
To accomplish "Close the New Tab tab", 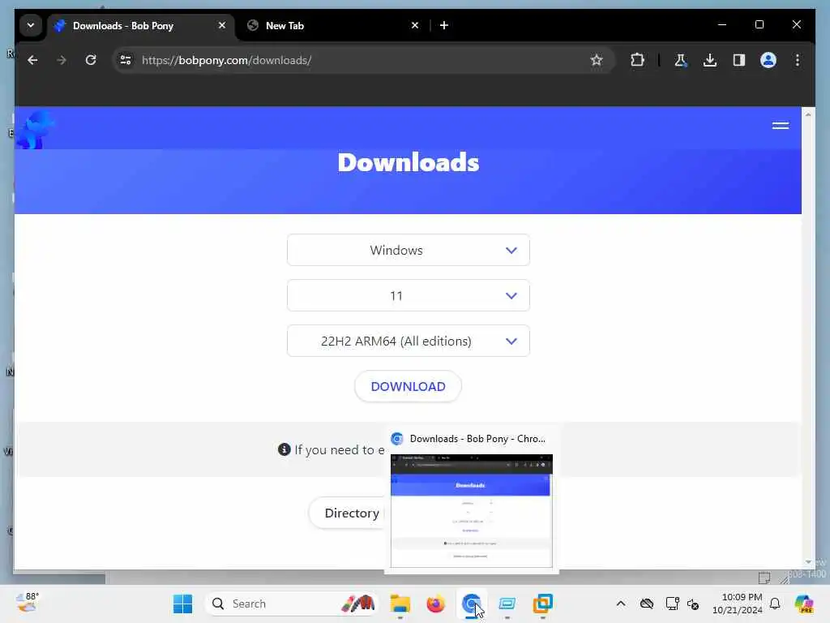I will click(415, 25).
